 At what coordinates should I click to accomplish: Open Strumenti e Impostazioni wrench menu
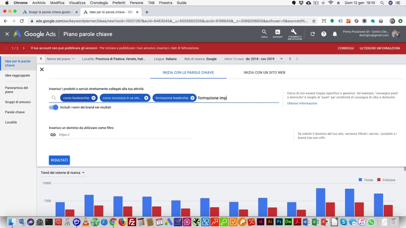(294, 33)
